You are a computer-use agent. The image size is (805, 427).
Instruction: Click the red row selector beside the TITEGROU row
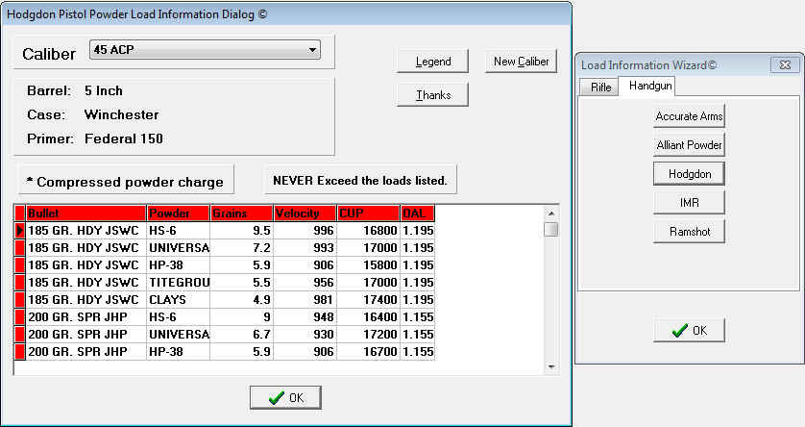tap(19, 282)
